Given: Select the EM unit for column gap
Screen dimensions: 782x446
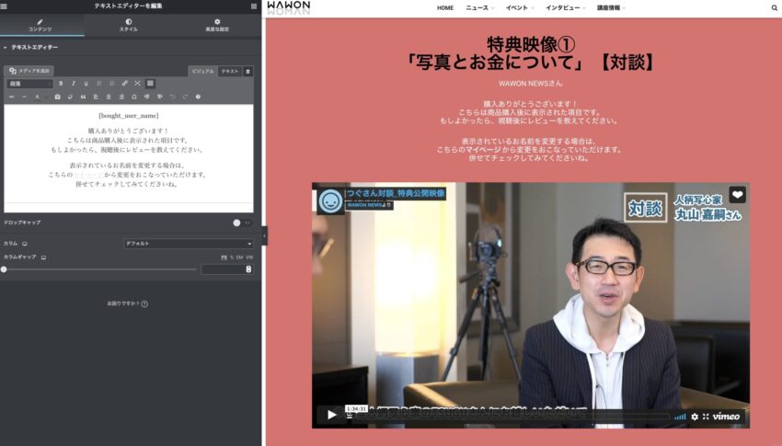Looking at the screenshot, I should [x=239, y=257].
